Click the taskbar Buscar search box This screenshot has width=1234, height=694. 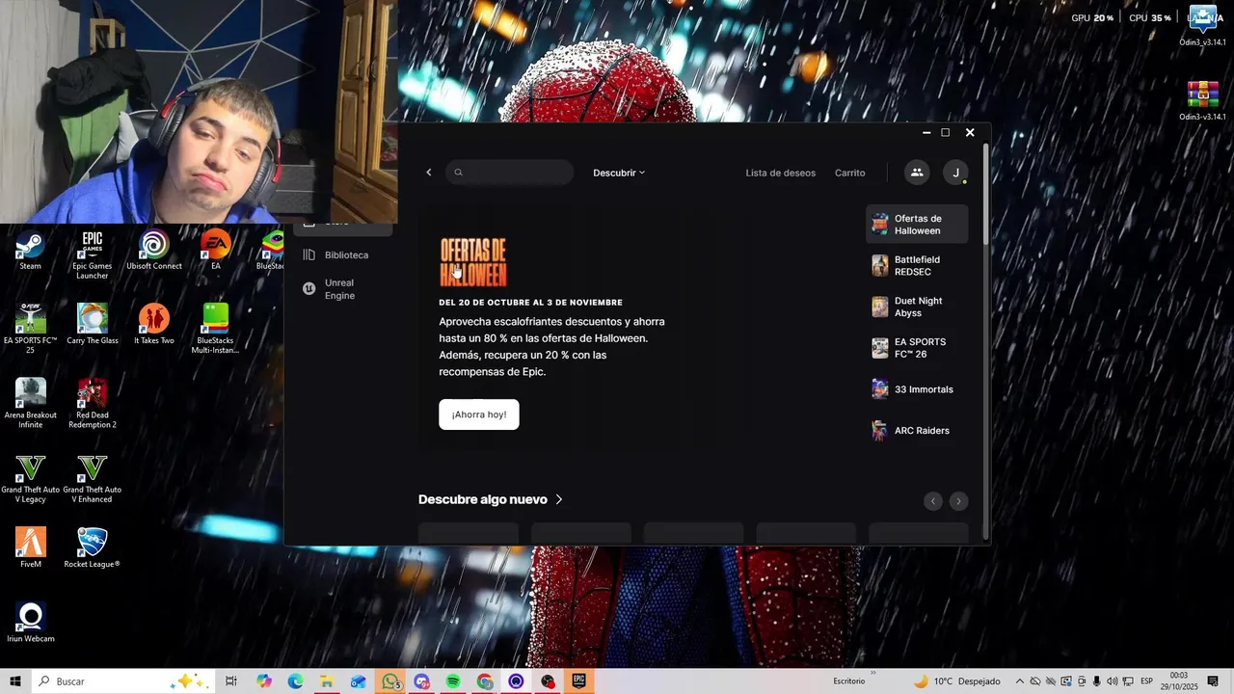coord(123,681)
